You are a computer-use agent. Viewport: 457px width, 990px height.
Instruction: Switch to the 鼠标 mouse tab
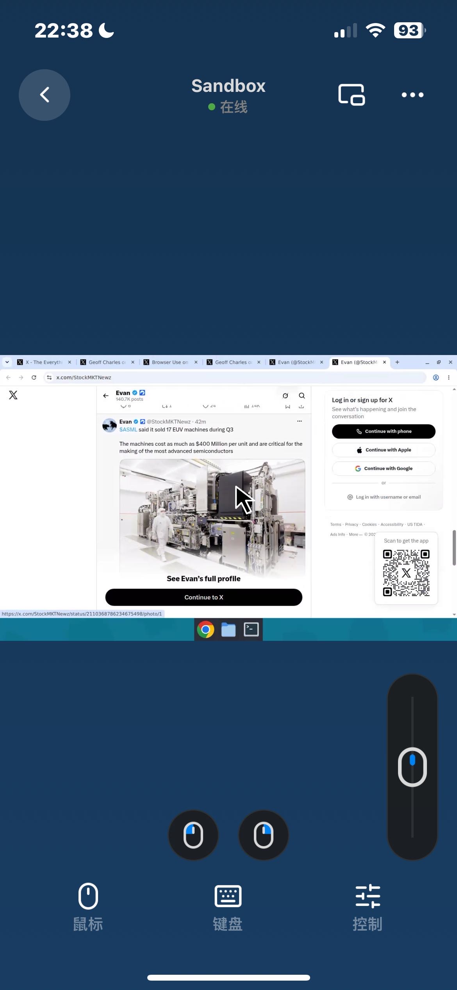coord(88,907)
